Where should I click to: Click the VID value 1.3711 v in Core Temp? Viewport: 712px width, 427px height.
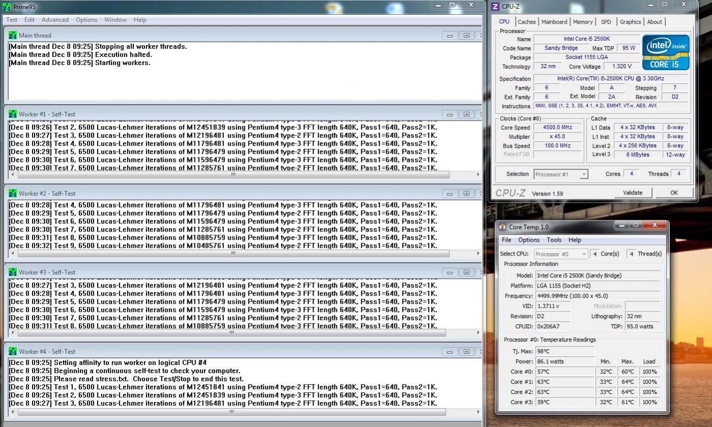tap(553, 306)
